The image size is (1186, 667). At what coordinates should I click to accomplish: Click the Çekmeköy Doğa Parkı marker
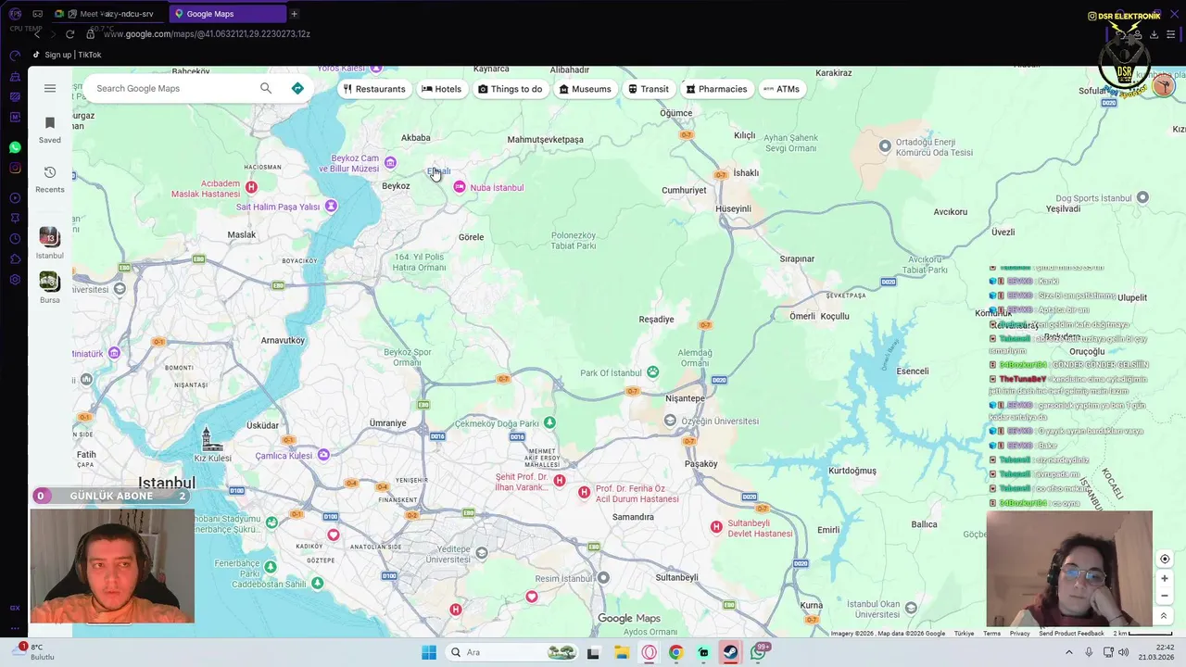tap(549, 422)
